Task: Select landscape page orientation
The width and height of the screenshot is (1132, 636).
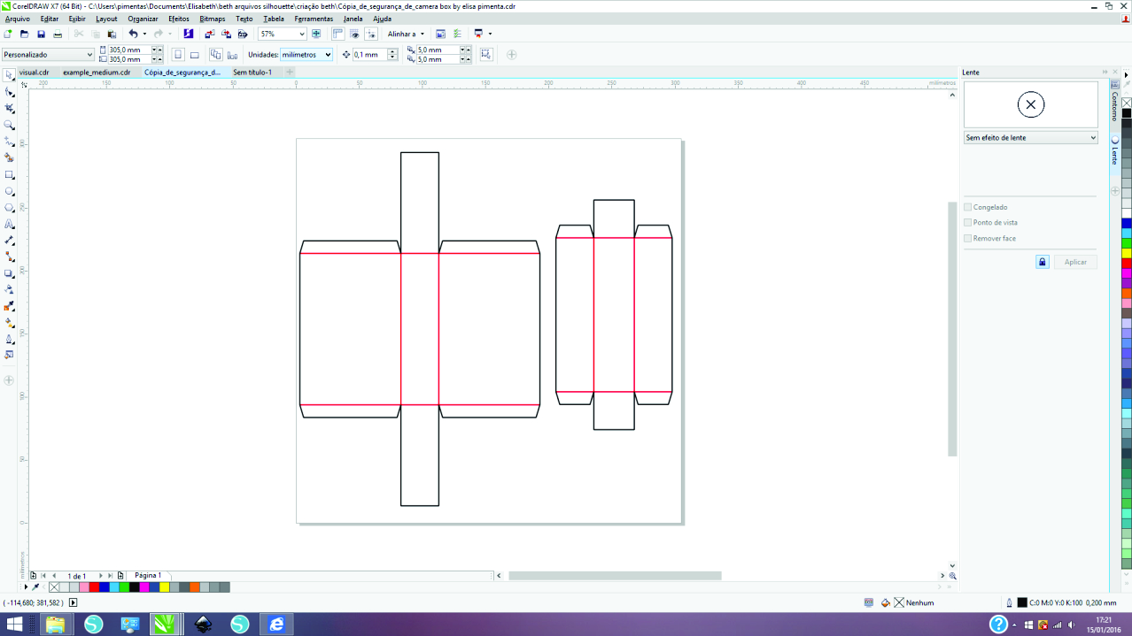Action: click(194, 55)
